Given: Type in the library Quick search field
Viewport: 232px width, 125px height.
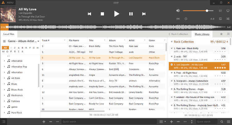Looking at the screenshot, I should (x=109, y=122).
